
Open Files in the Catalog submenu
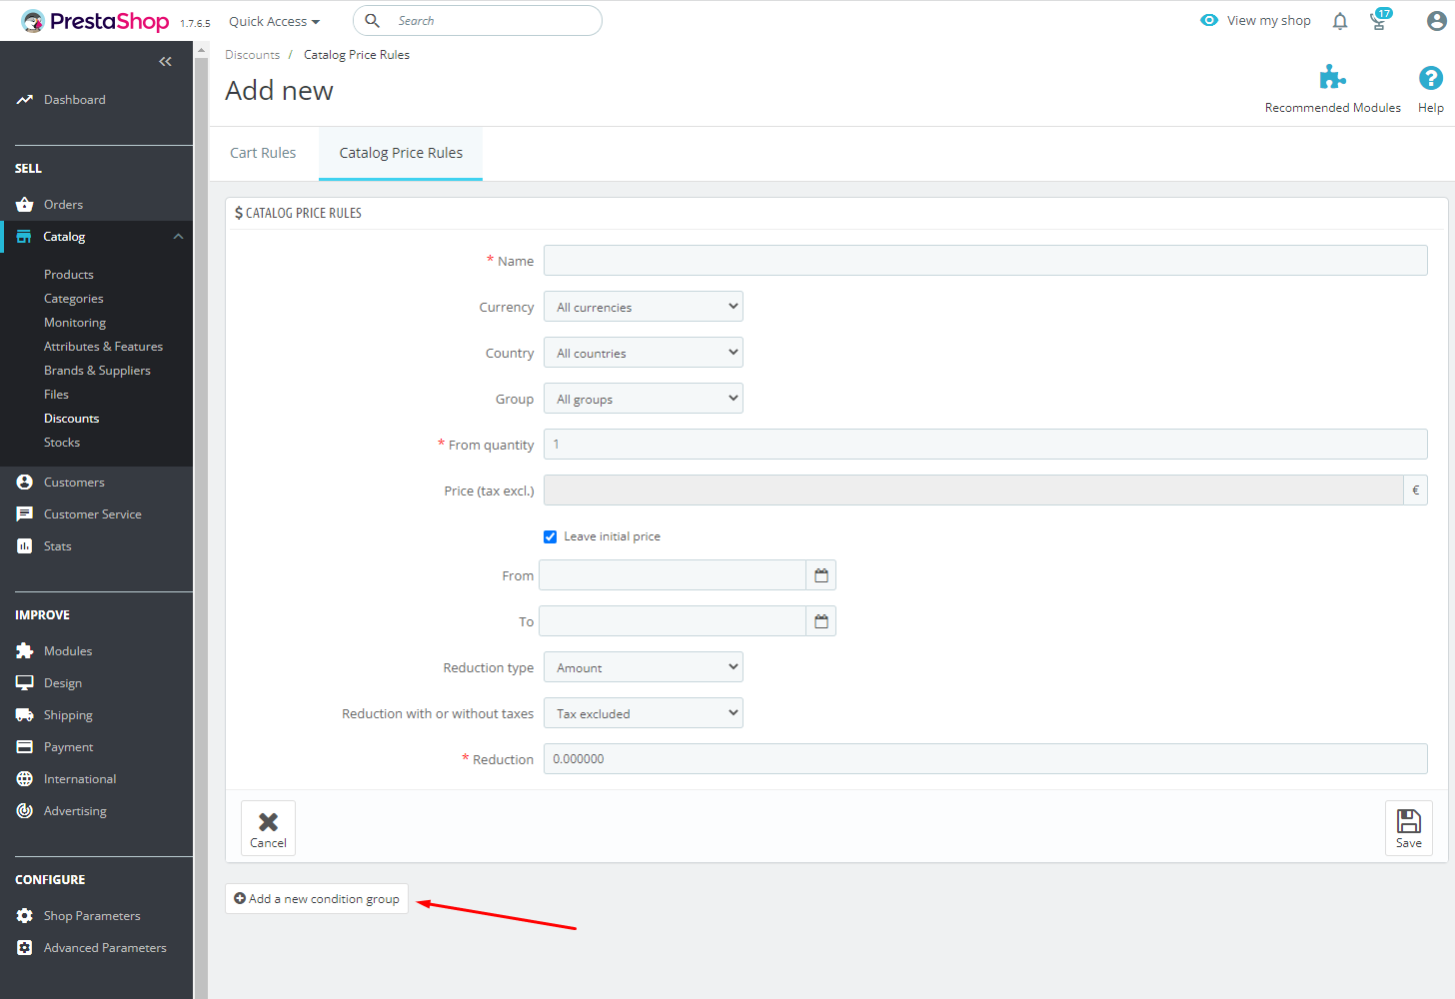coord(56,395)
